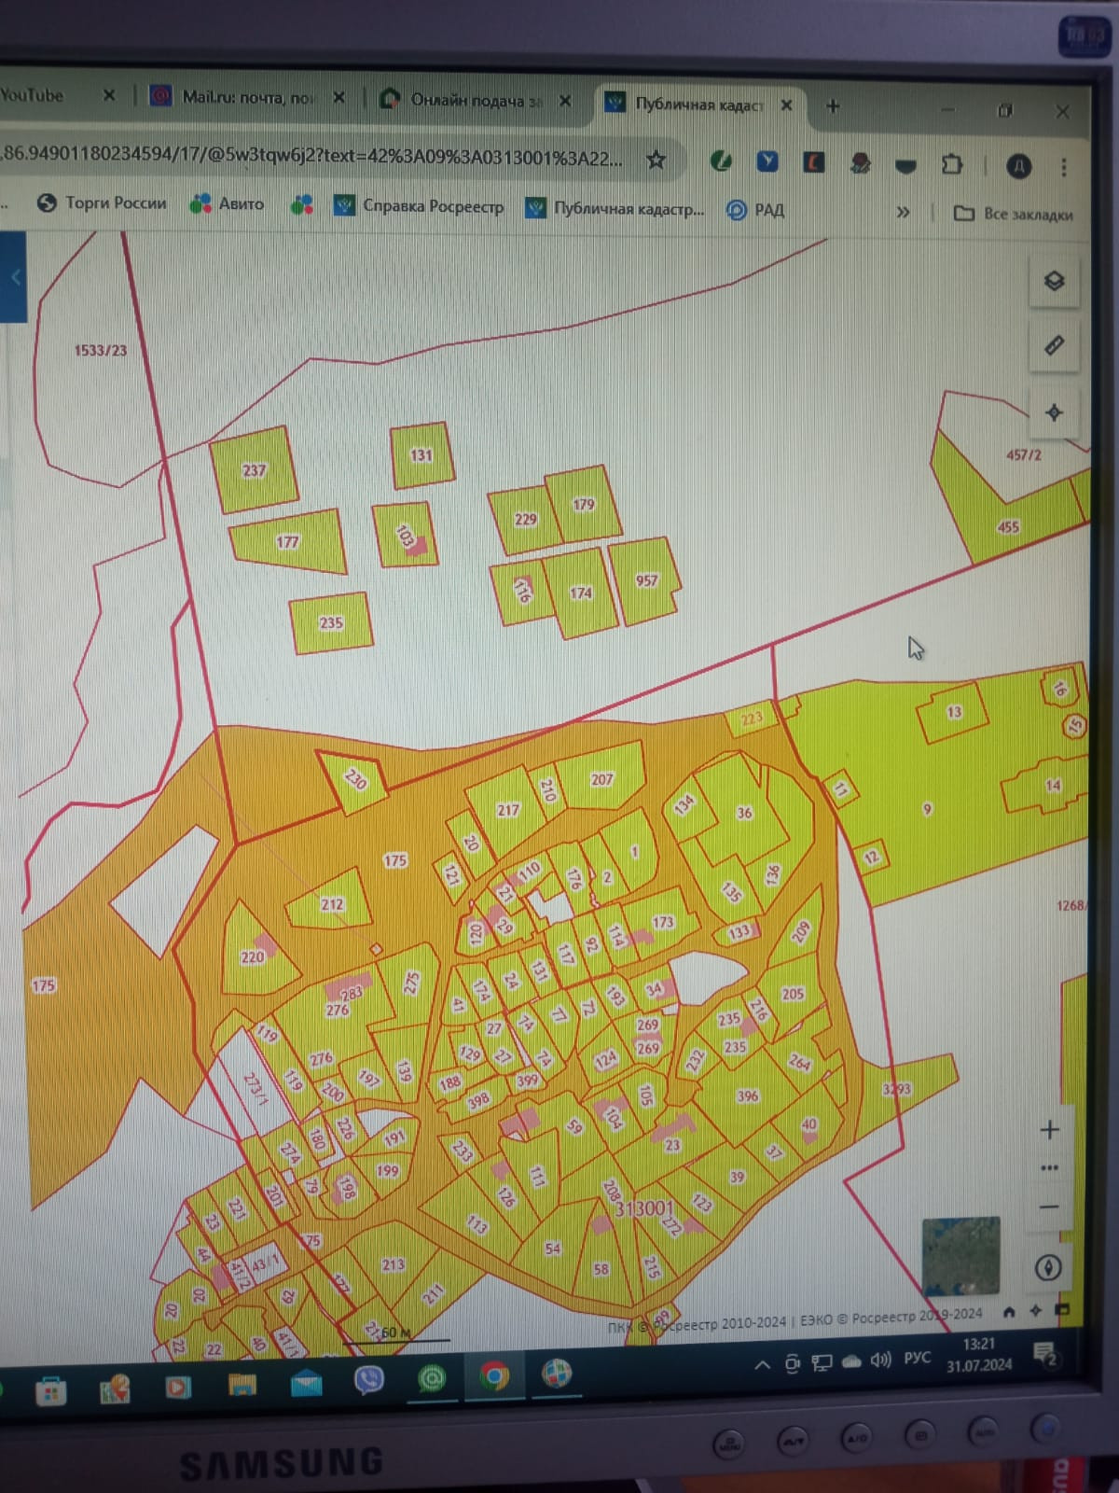Open the Авито bookmark
Screen dimensions: 1119x1493
point(228,203)
